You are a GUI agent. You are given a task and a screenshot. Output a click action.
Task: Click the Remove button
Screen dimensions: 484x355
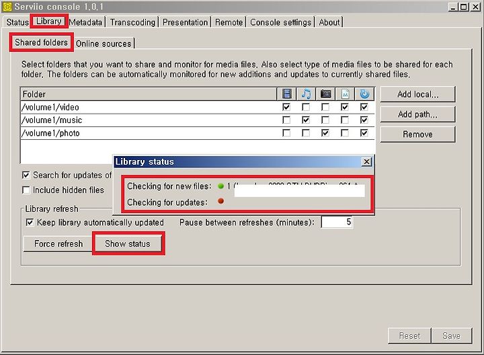pos(417,134)
